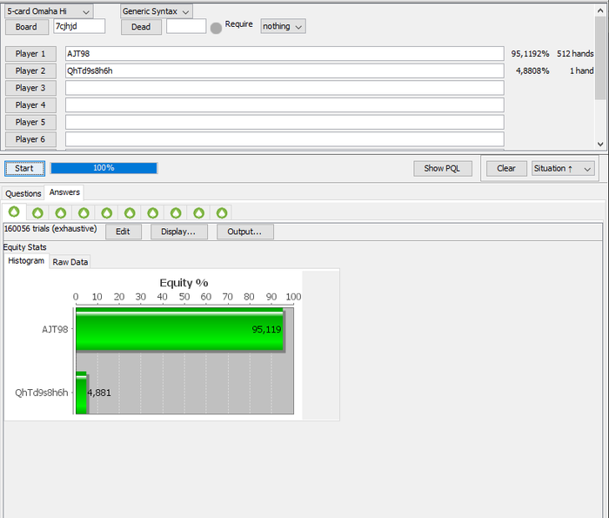The height and width of the screenshot is (518, 609).
Task: Click the Player 6 button
Action: (30, 139)
